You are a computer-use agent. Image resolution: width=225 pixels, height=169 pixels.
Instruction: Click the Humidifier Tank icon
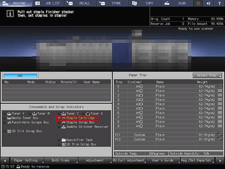pyautogui.click(x=64, y=140)
